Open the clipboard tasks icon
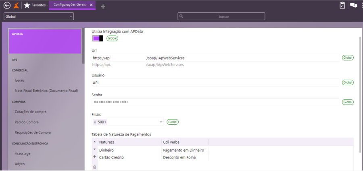The width and height of the screenshot is (363, 171). pyautogui.click(x=342, y=5)
